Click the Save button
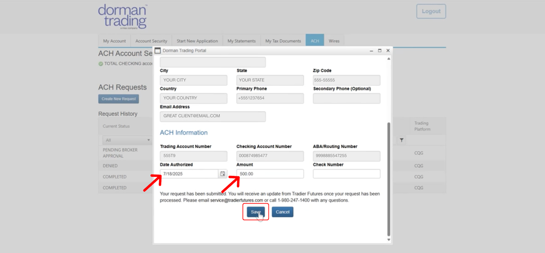 [256, 212]
